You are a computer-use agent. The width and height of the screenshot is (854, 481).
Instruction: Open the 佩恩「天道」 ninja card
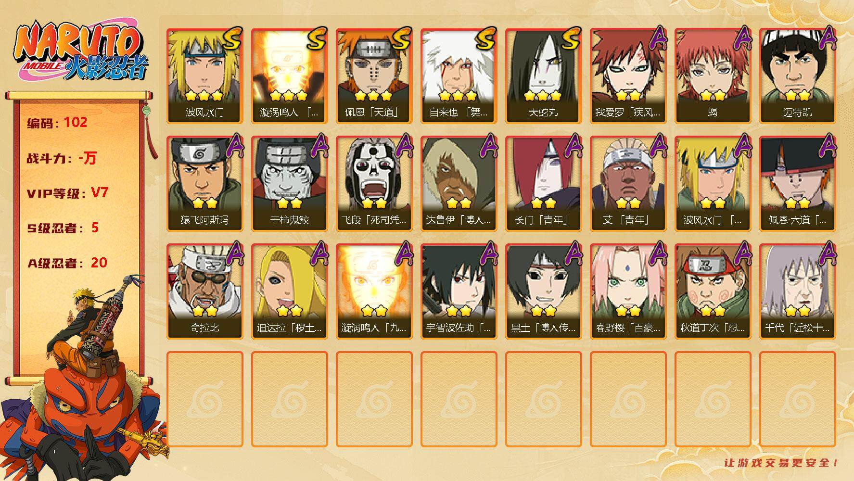pos(374,76)
